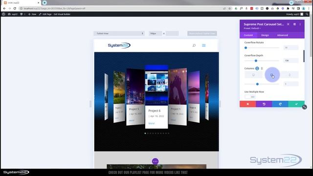Click the WordPress logo in admin bar
313x176 pixels.
pyautogui.click(x=3, y=14)
